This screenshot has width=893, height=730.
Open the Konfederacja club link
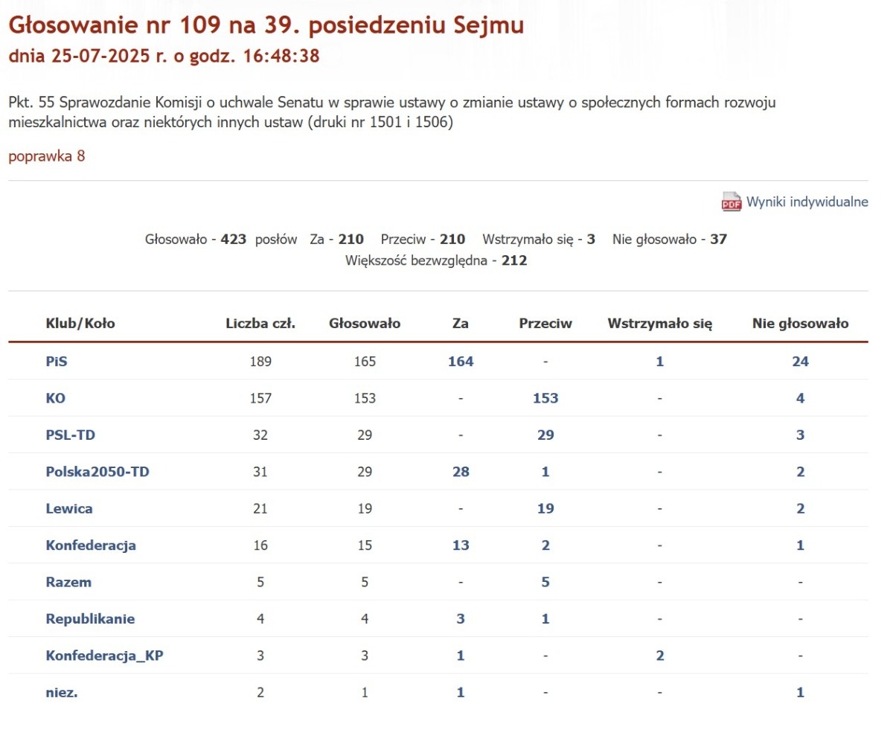point(91,545)
